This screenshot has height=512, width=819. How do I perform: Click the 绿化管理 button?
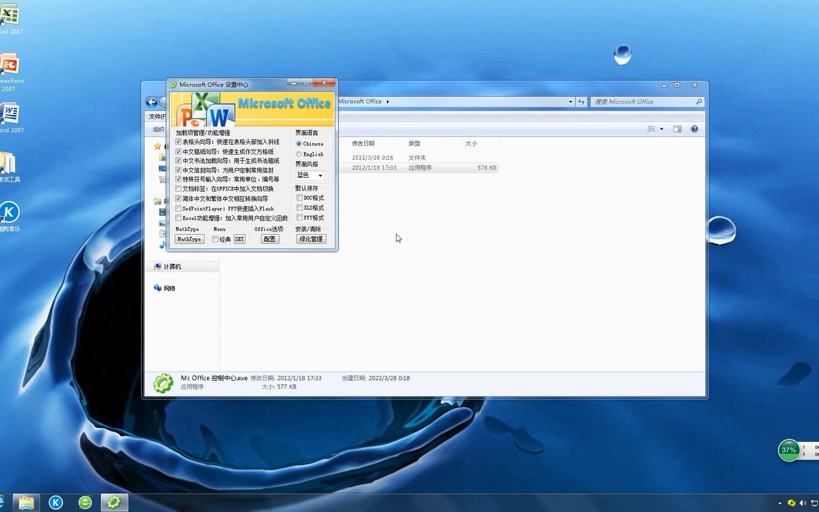(311, 239)
